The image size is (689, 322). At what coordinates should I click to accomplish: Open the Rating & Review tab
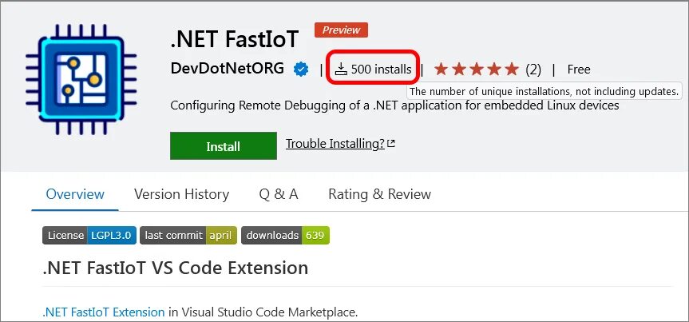380,194
